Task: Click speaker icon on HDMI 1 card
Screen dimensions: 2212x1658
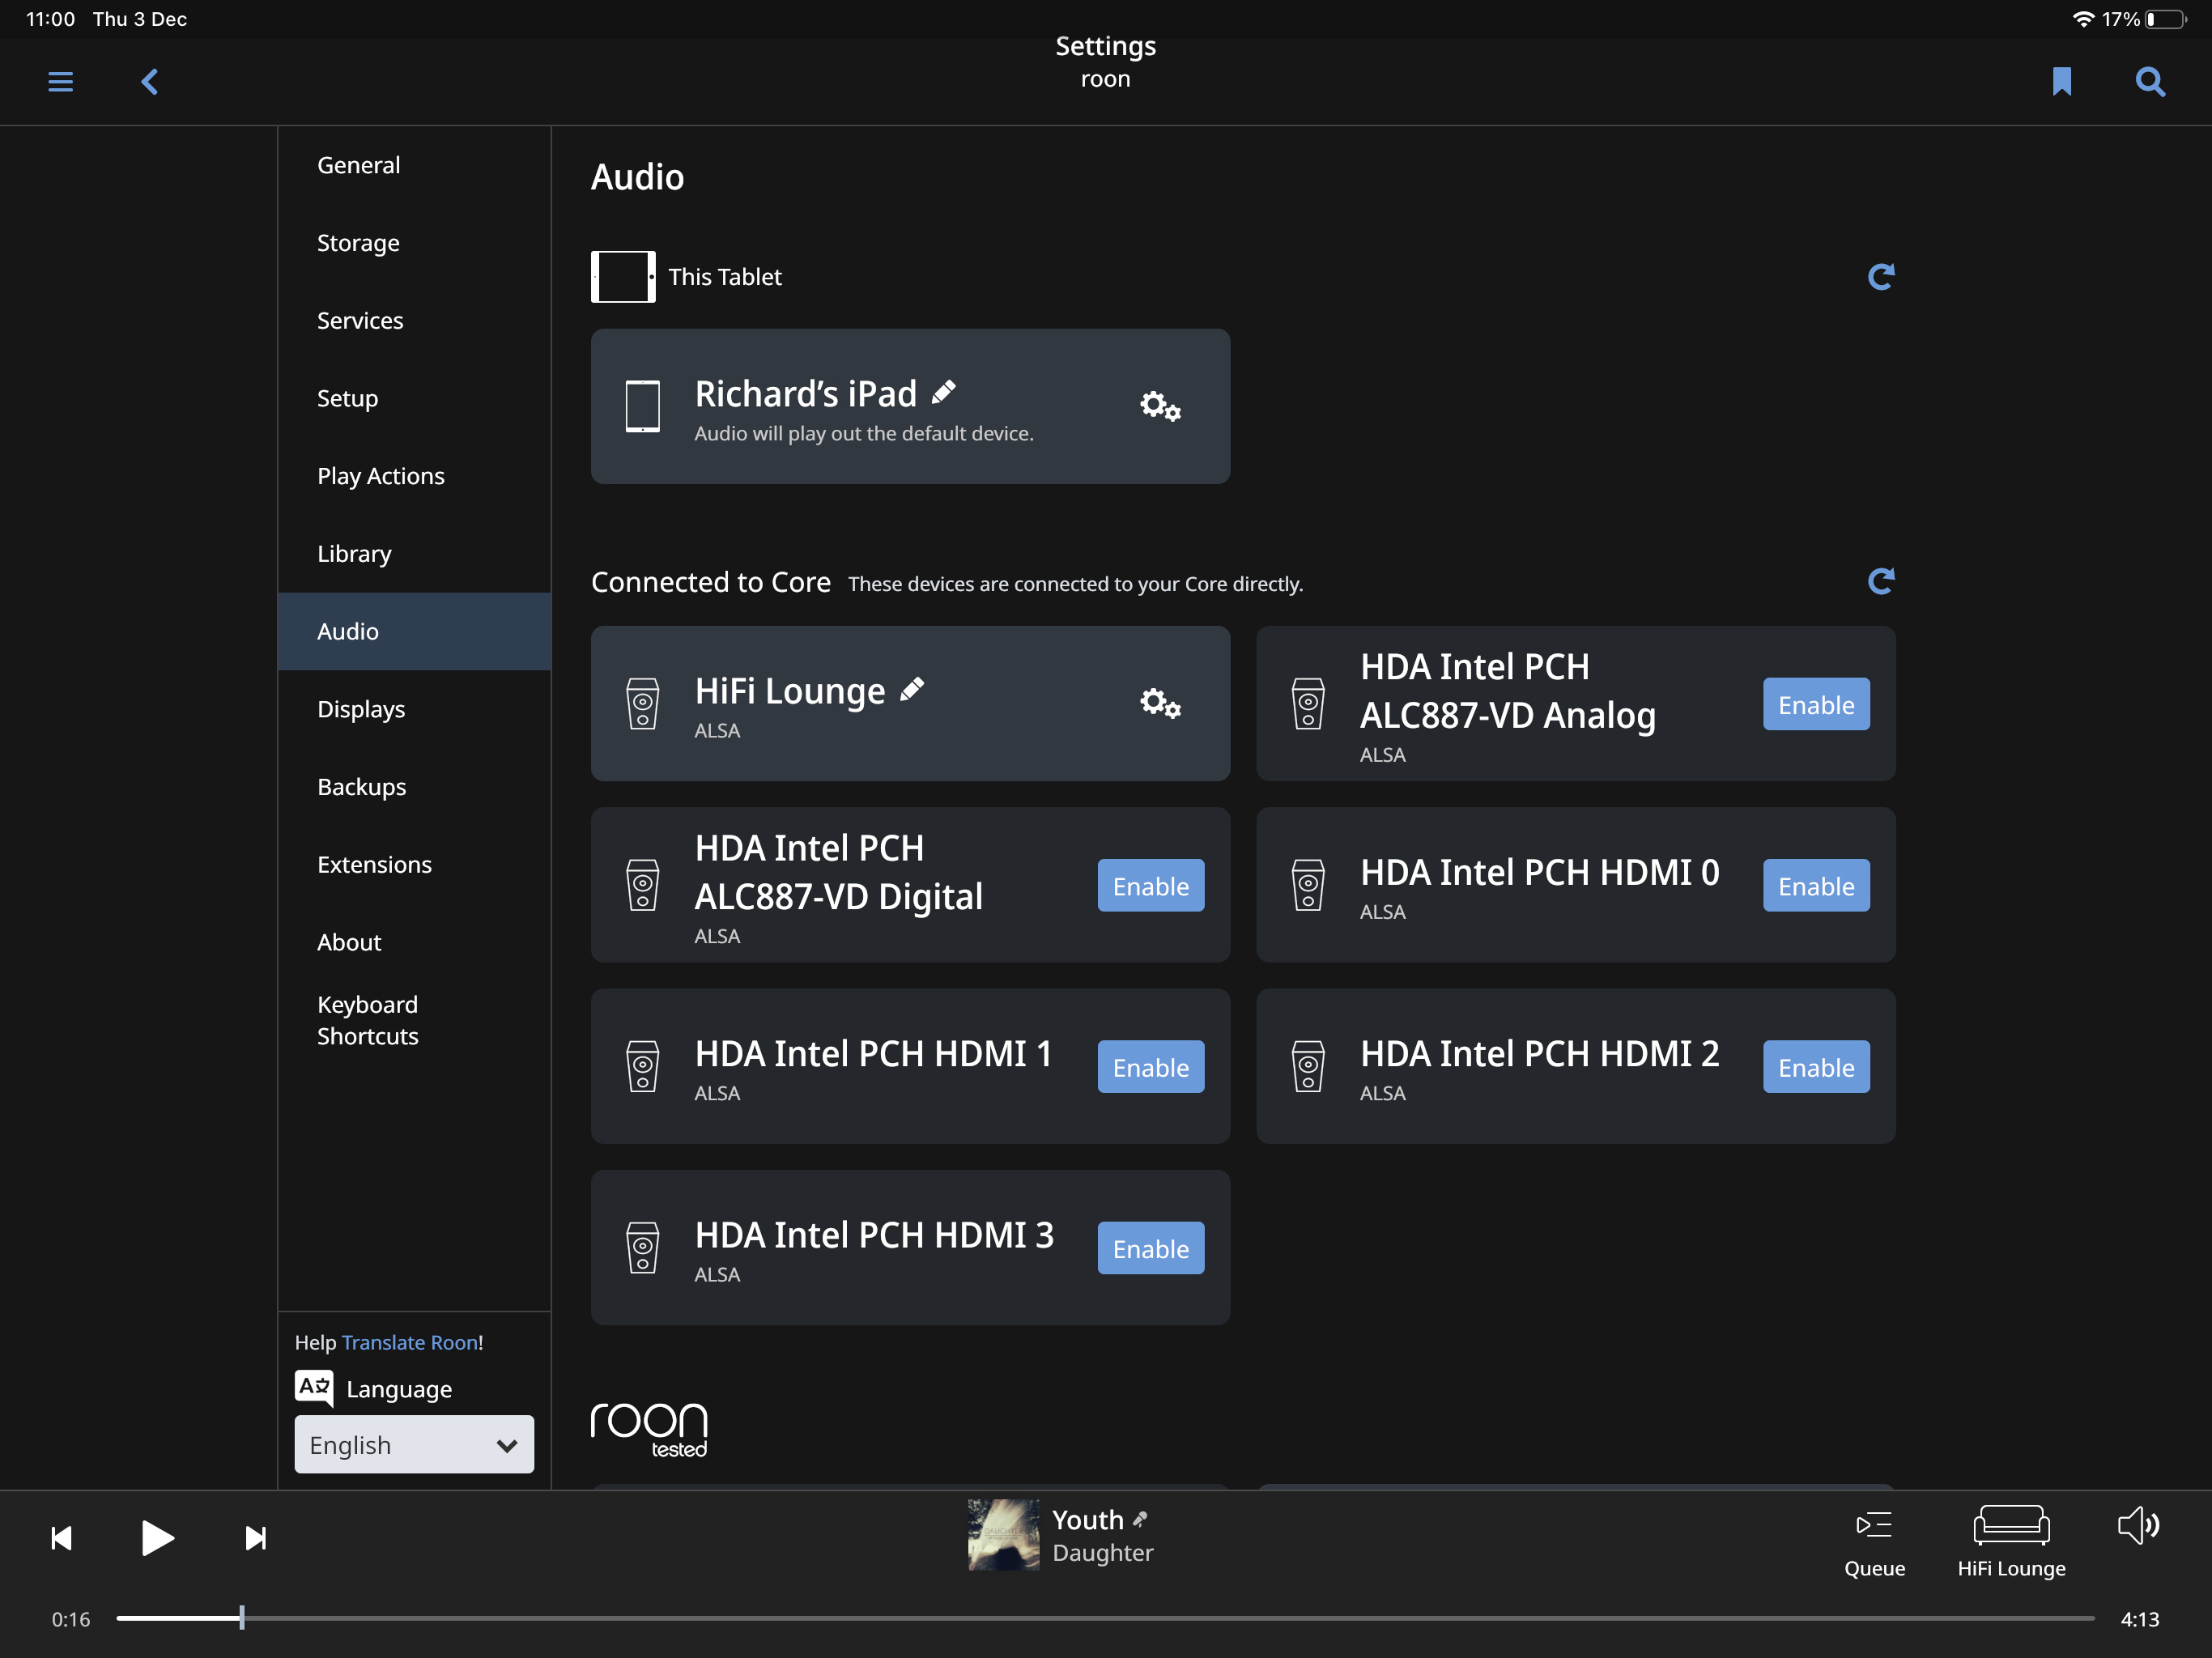Action: [643, 1066]
